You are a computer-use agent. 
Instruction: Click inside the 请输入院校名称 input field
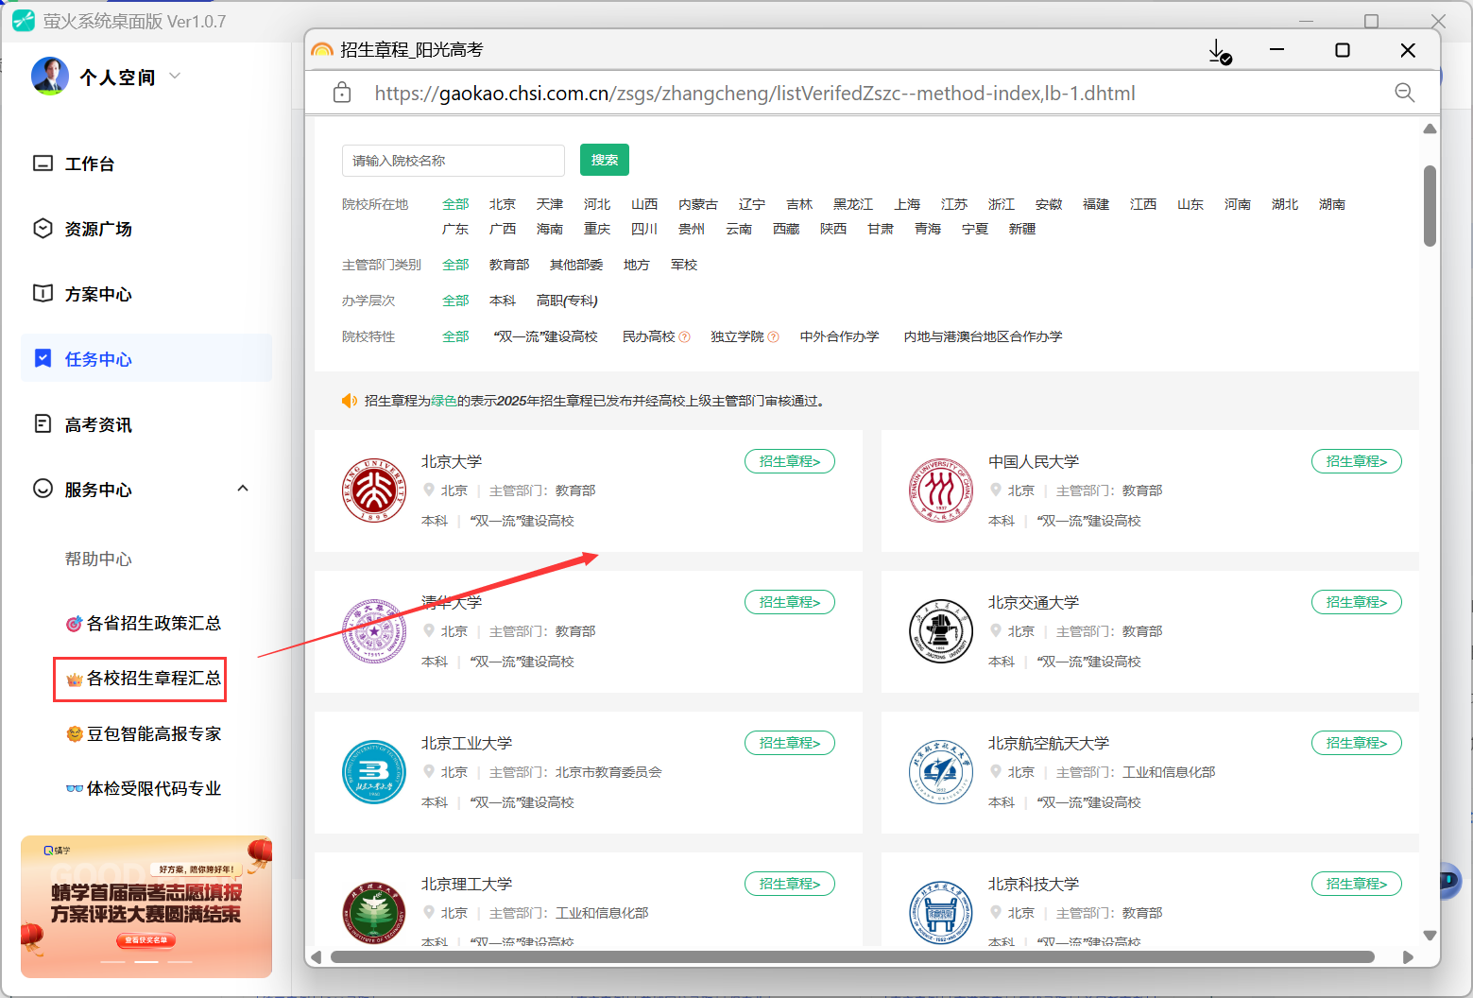[453, 161]
